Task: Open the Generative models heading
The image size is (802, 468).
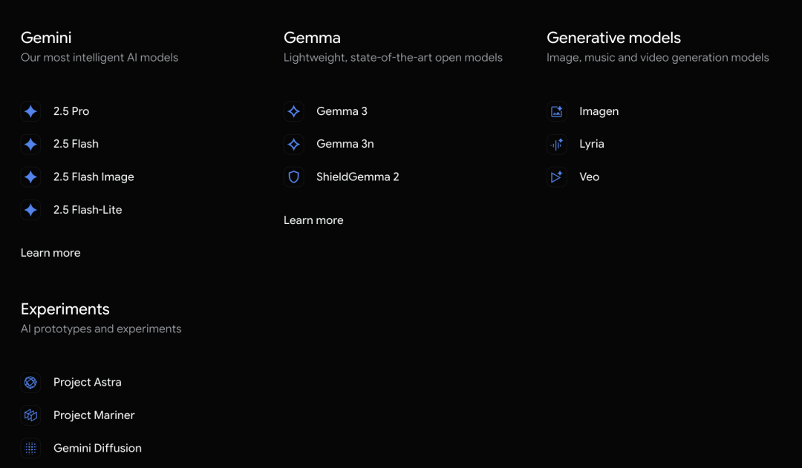Action: pos(613,38)
